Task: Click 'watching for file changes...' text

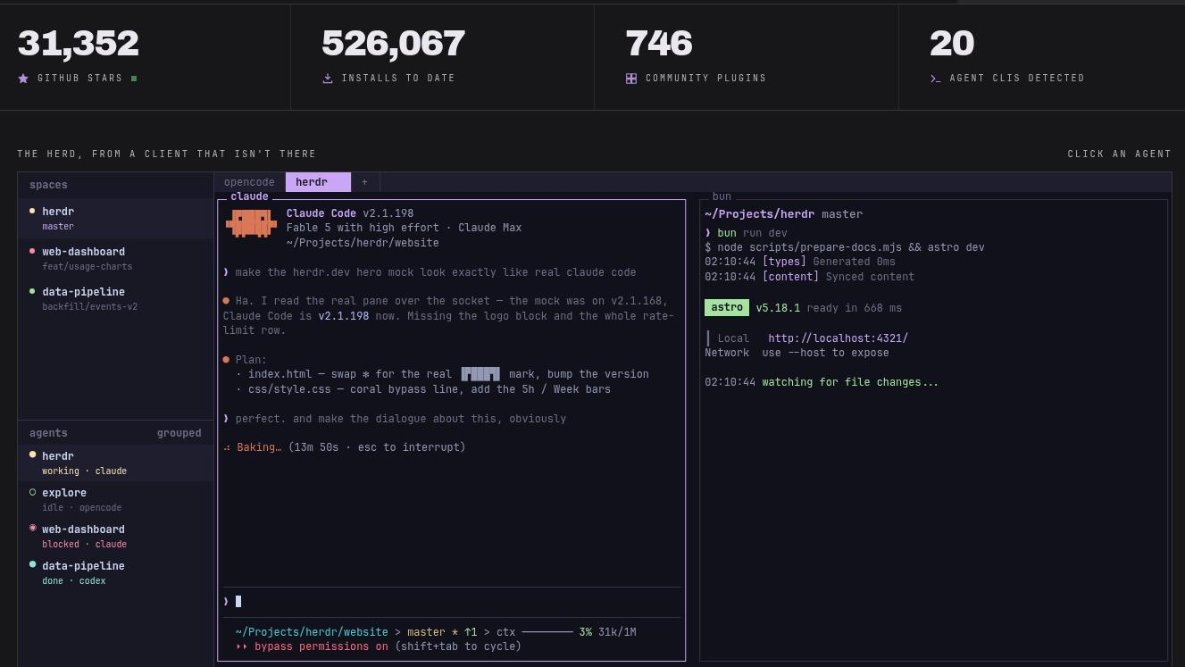Action: [x=850, y=382]
